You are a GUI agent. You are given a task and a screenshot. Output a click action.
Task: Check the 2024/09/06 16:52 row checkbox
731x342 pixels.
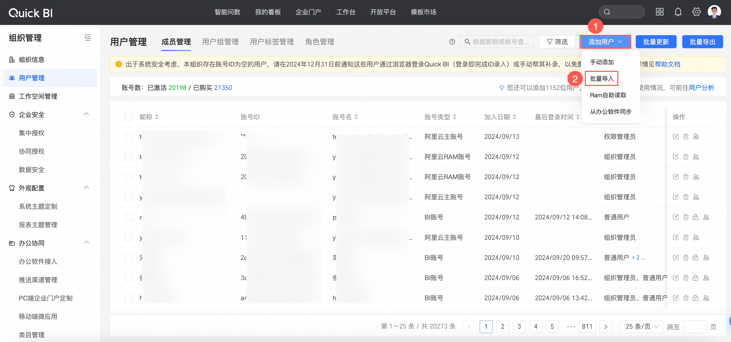pyautogui.click(x=128, y=278)
